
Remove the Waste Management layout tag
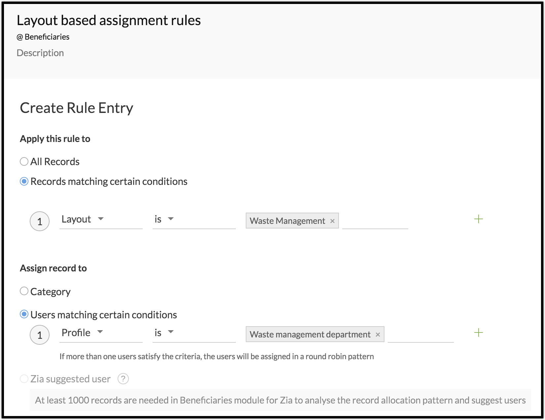[x=332, y=221]
